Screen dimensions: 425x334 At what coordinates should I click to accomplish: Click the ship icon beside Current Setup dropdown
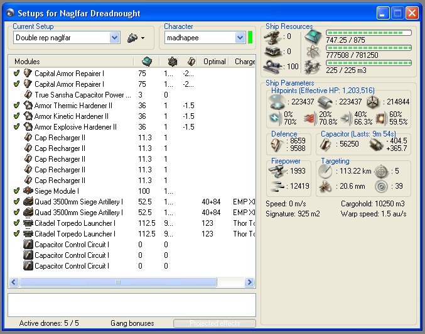click(131, 38)
